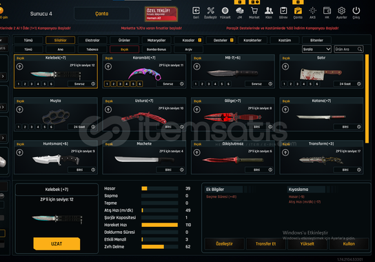Click the Klan members icon

[269, 11]
